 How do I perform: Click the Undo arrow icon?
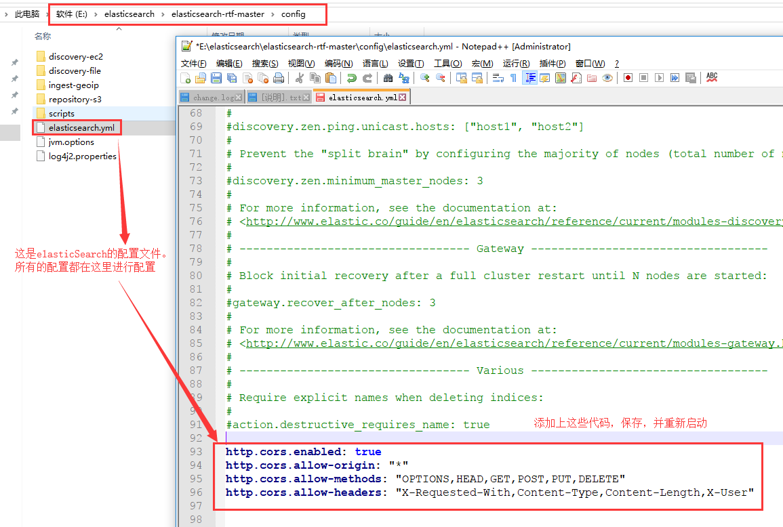coord(351,78)
